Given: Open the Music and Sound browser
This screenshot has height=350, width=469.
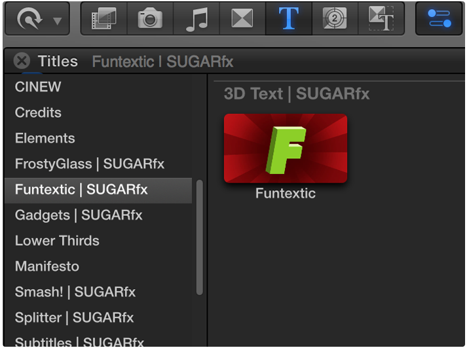Looking at the screenshot, I should (197, 19).
